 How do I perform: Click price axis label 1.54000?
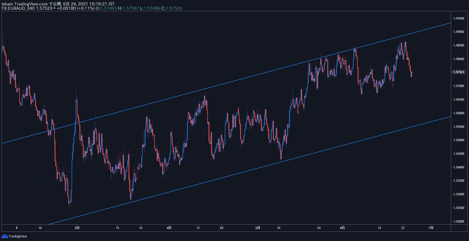[459, 167]
